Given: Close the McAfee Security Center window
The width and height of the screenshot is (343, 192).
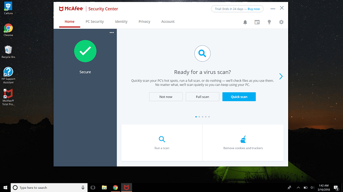Looking at the screenshot, I should pos(282,8).
